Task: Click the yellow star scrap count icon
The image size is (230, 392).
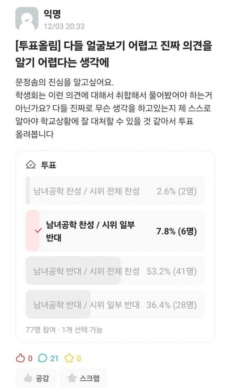Action: pyautogui.click(x=69, y=358)
